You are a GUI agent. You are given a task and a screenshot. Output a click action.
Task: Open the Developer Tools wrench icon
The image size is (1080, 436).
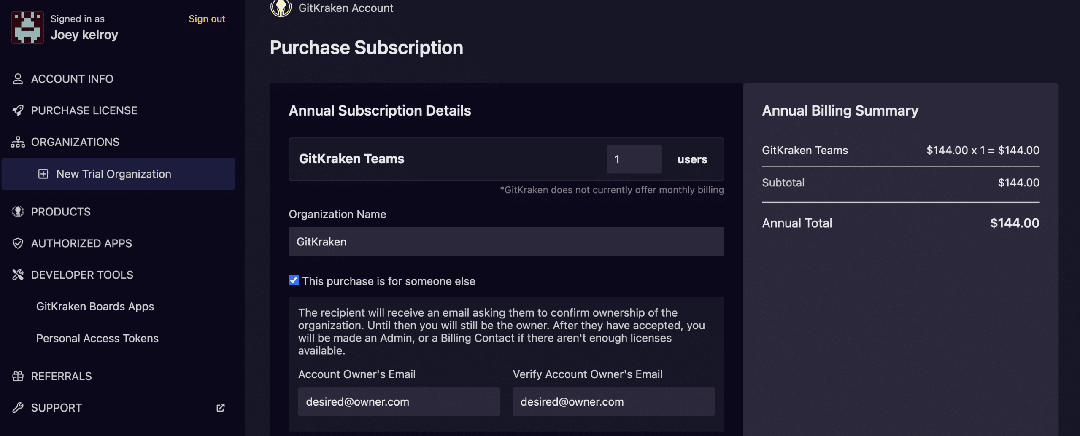[x=18, y=275]
